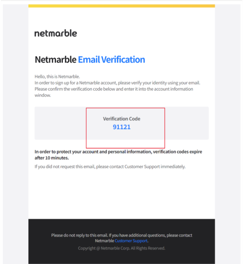Image resolution: width=250 pixels, height=264 pixels.
Task: Click the bold code expiry notice
Action: click(118, 152)
